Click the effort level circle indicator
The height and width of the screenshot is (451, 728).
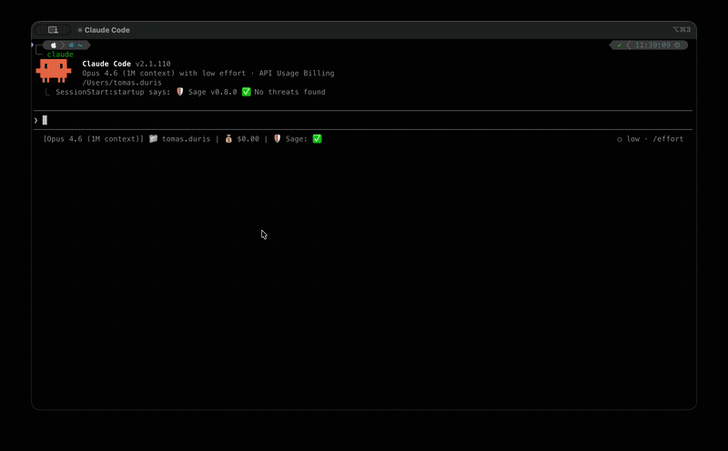point(620,139)
